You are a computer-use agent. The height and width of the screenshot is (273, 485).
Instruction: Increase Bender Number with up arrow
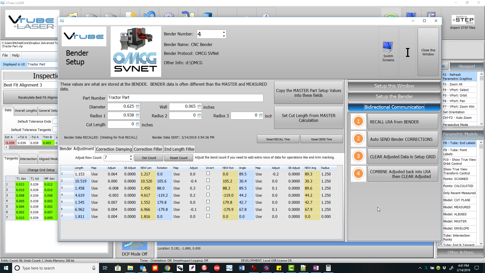[x=224, y=32]
